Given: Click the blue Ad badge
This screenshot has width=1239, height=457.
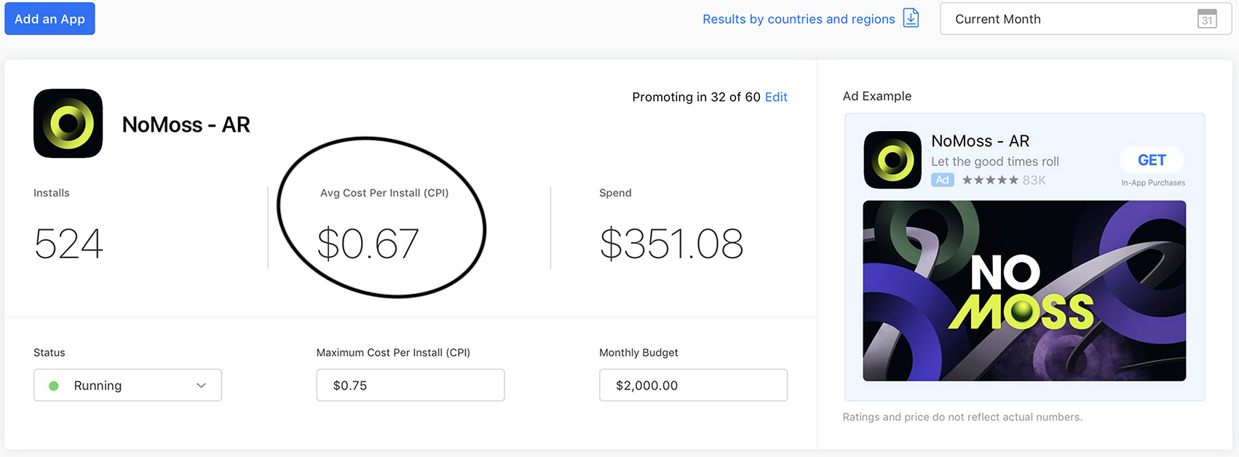Looking at the screenshot, I should (x=942, y=180).
